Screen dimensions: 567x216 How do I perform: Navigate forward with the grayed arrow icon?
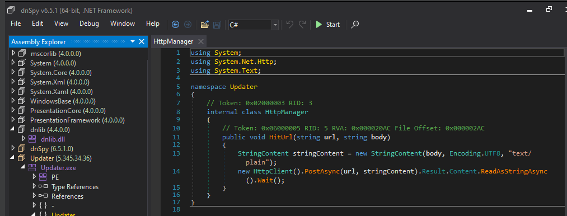point(188,24)
